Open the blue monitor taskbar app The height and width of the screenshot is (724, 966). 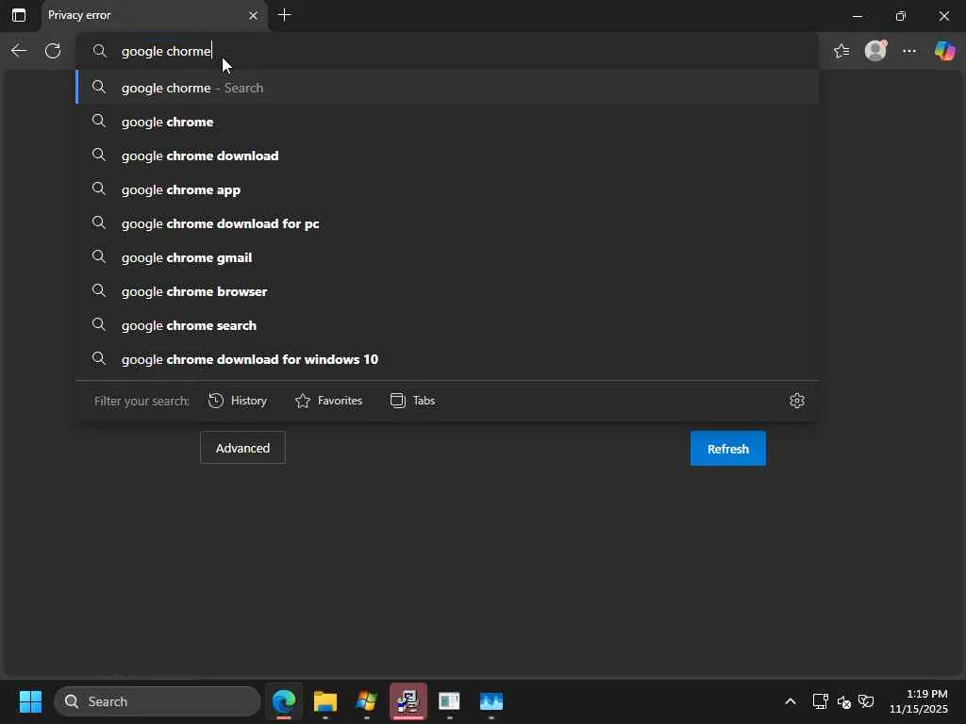tap(491, 701)
